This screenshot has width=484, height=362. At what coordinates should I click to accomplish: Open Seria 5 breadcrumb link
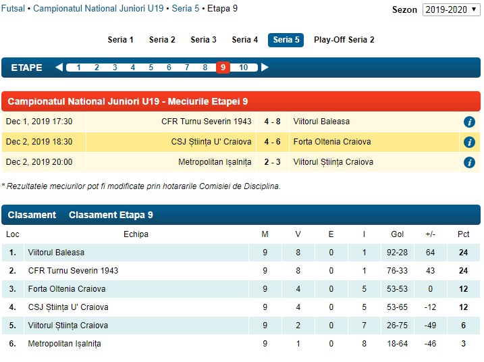click(x=184, y=9)
